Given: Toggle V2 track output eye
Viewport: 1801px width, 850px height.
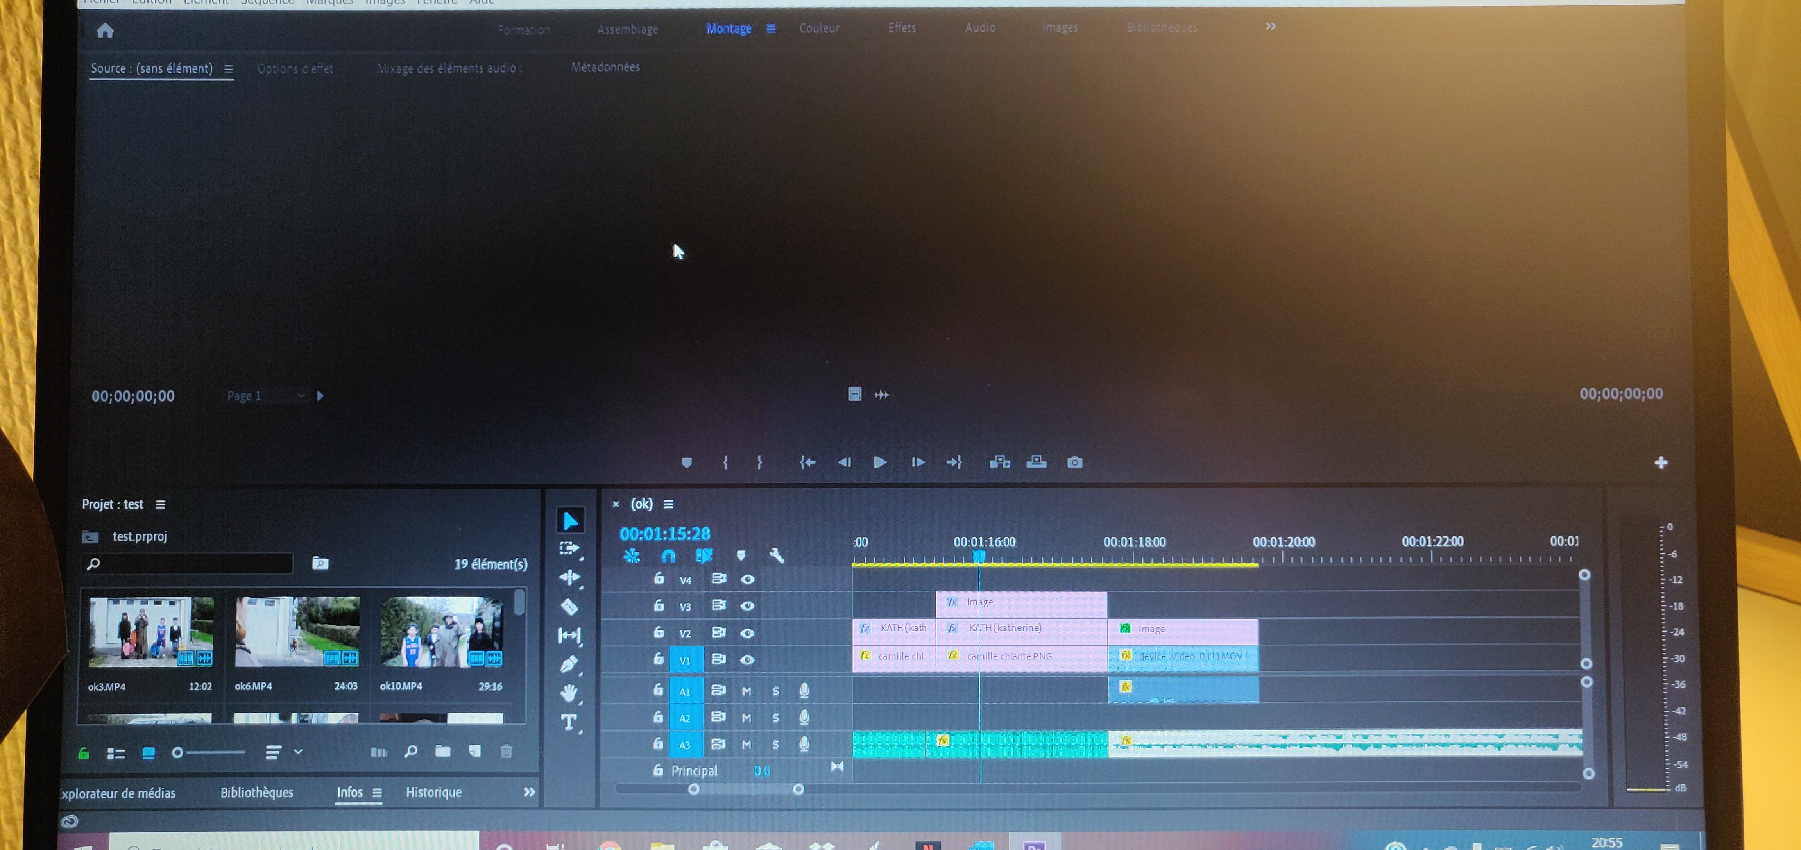Looking at the screenshot, I should (x=747, y=632).
